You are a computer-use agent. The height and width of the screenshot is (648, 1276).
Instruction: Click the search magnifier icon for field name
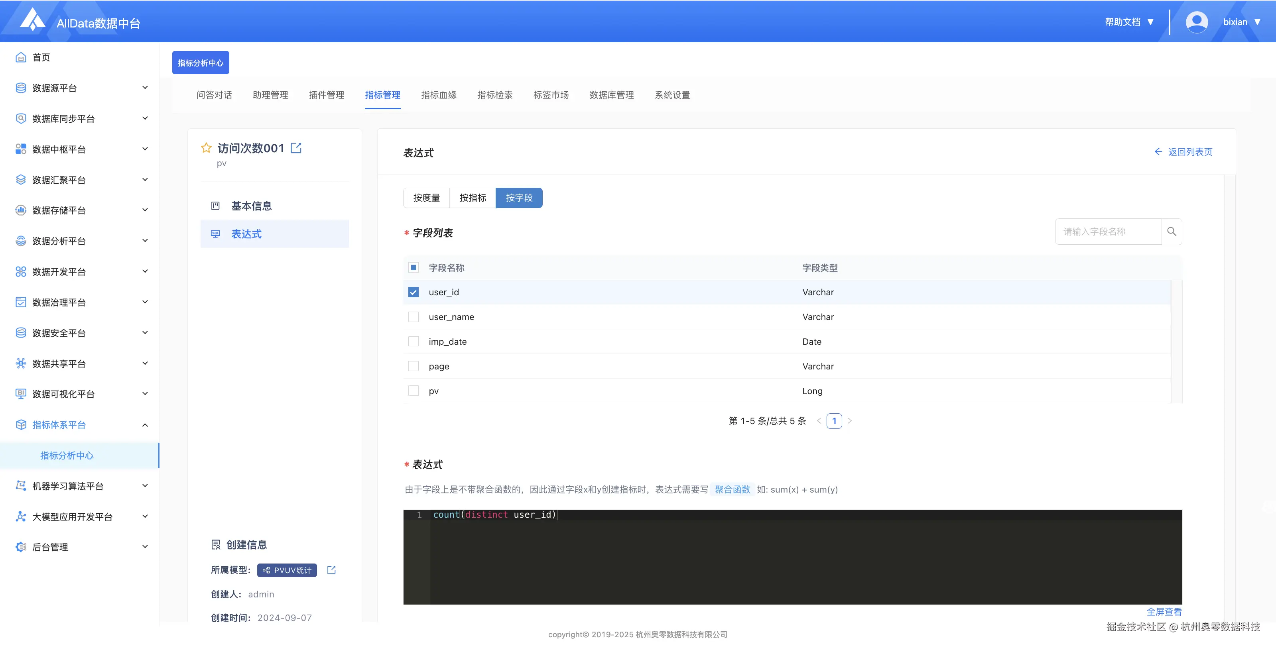coord(1172,232)
